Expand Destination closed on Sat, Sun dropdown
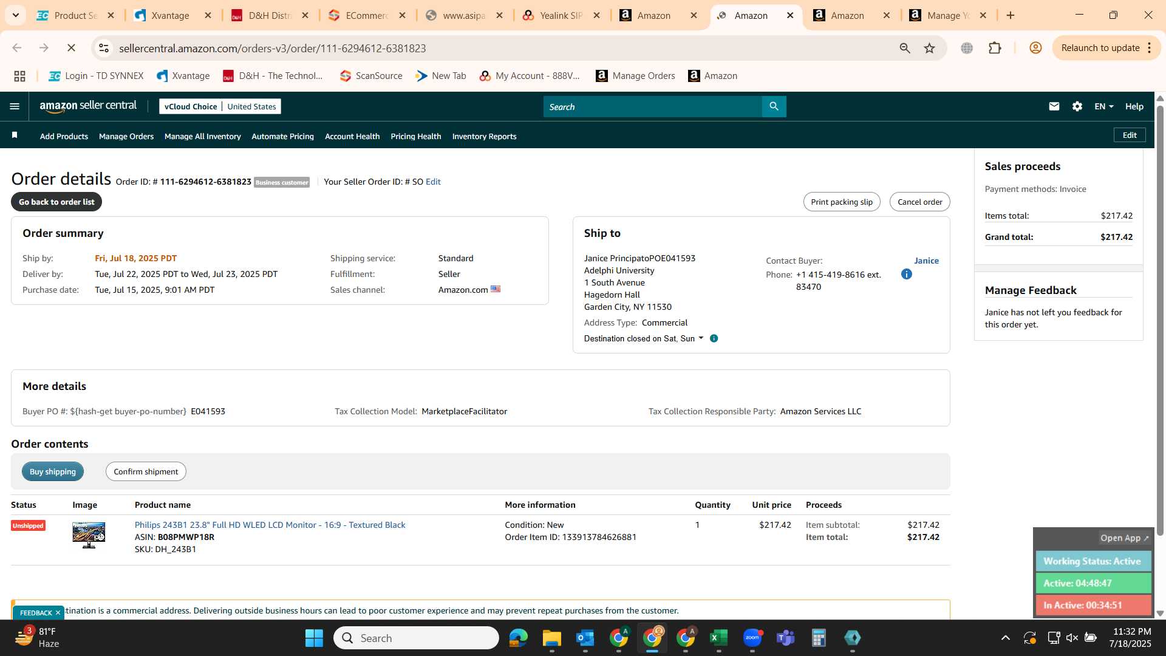The image size is (1166, 656). click(644, 338)
